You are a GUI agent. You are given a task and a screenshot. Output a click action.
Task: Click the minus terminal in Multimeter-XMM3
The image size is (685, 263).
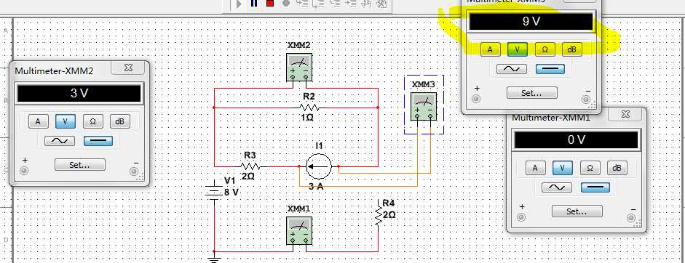587,100
